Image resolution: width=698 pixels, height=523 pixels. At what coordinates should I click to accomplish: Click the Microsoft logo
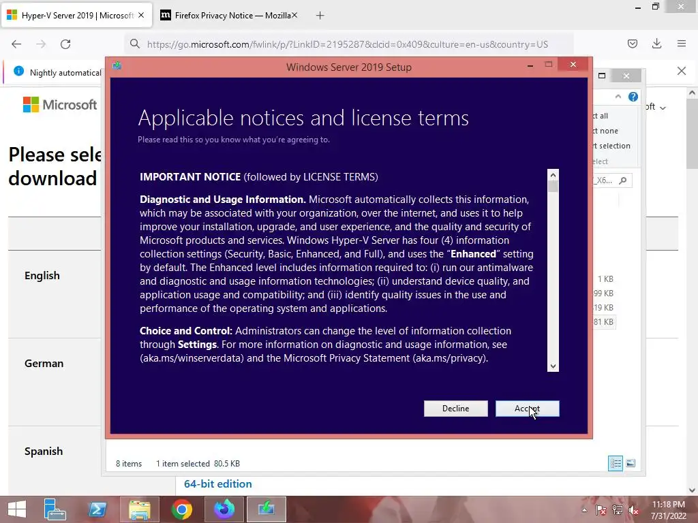(60, 104)
